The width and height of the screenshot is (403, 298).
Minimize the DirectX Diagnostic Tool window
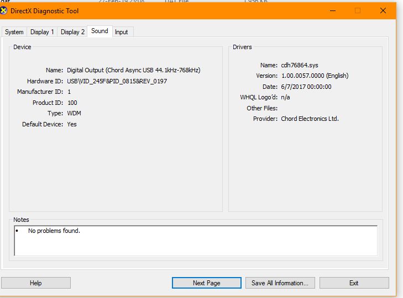coord(332,10)
